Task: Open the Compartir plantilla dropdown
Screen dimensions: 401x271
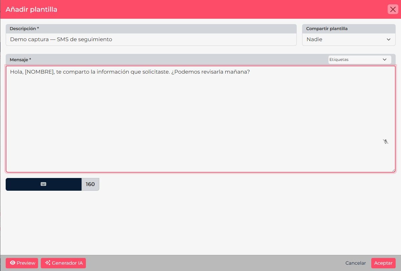Action: [349, 39]
